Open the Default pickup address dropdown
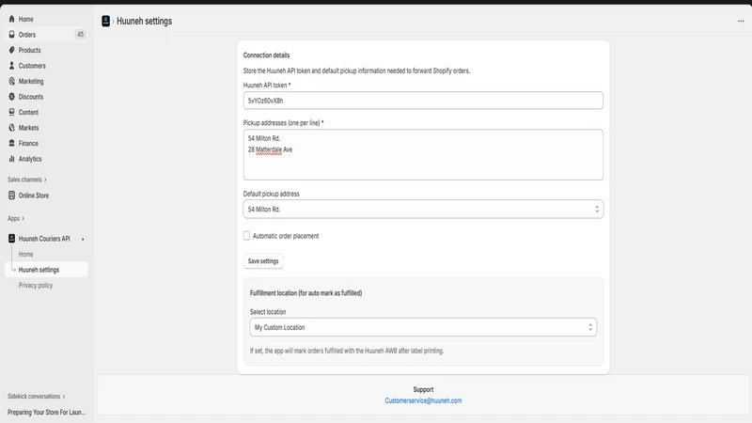This screenshot has height=423, width=752. click(423, 209)
